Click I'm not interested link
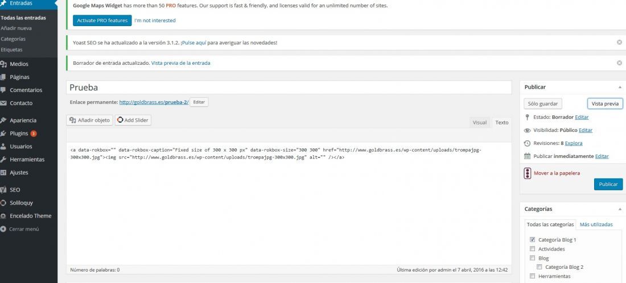The width and height of the screenshot is (626, 283). click(x=155, y=20)
